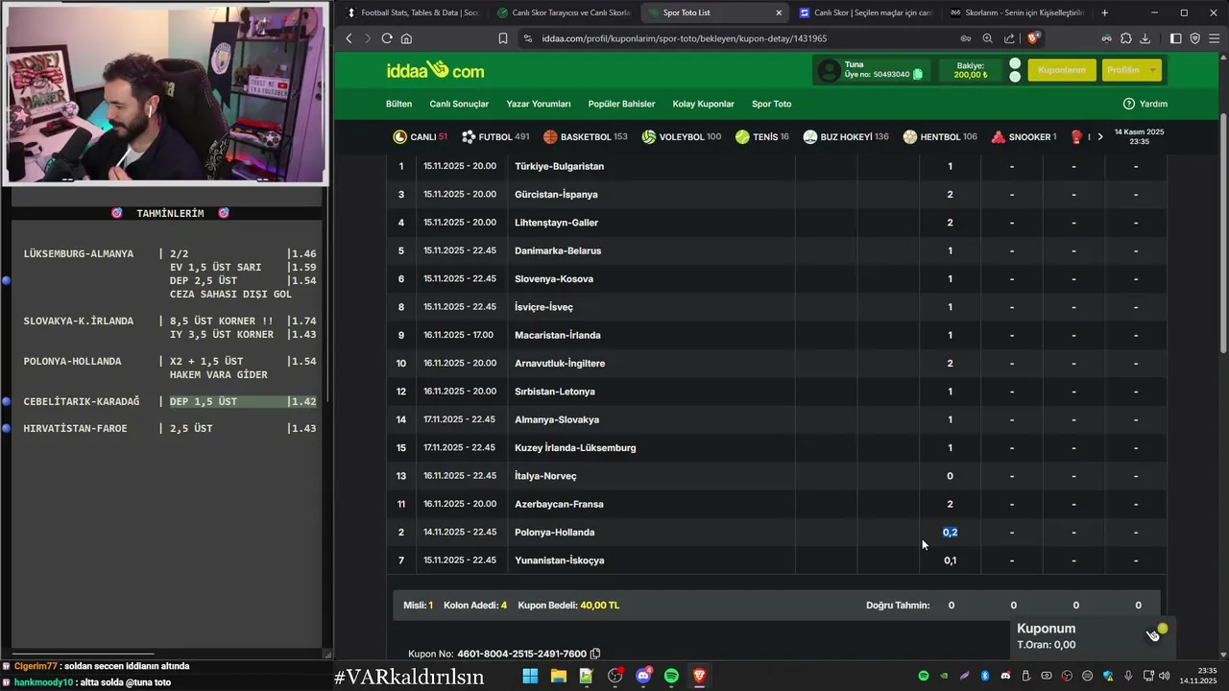Click the Polonya-Hollanda match name
Screen dimensions: 1229x691
tap(555, 532)
